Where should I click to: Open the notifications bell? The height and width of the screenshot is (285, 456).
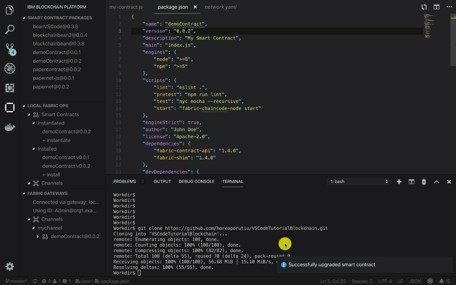click(445, 281)
